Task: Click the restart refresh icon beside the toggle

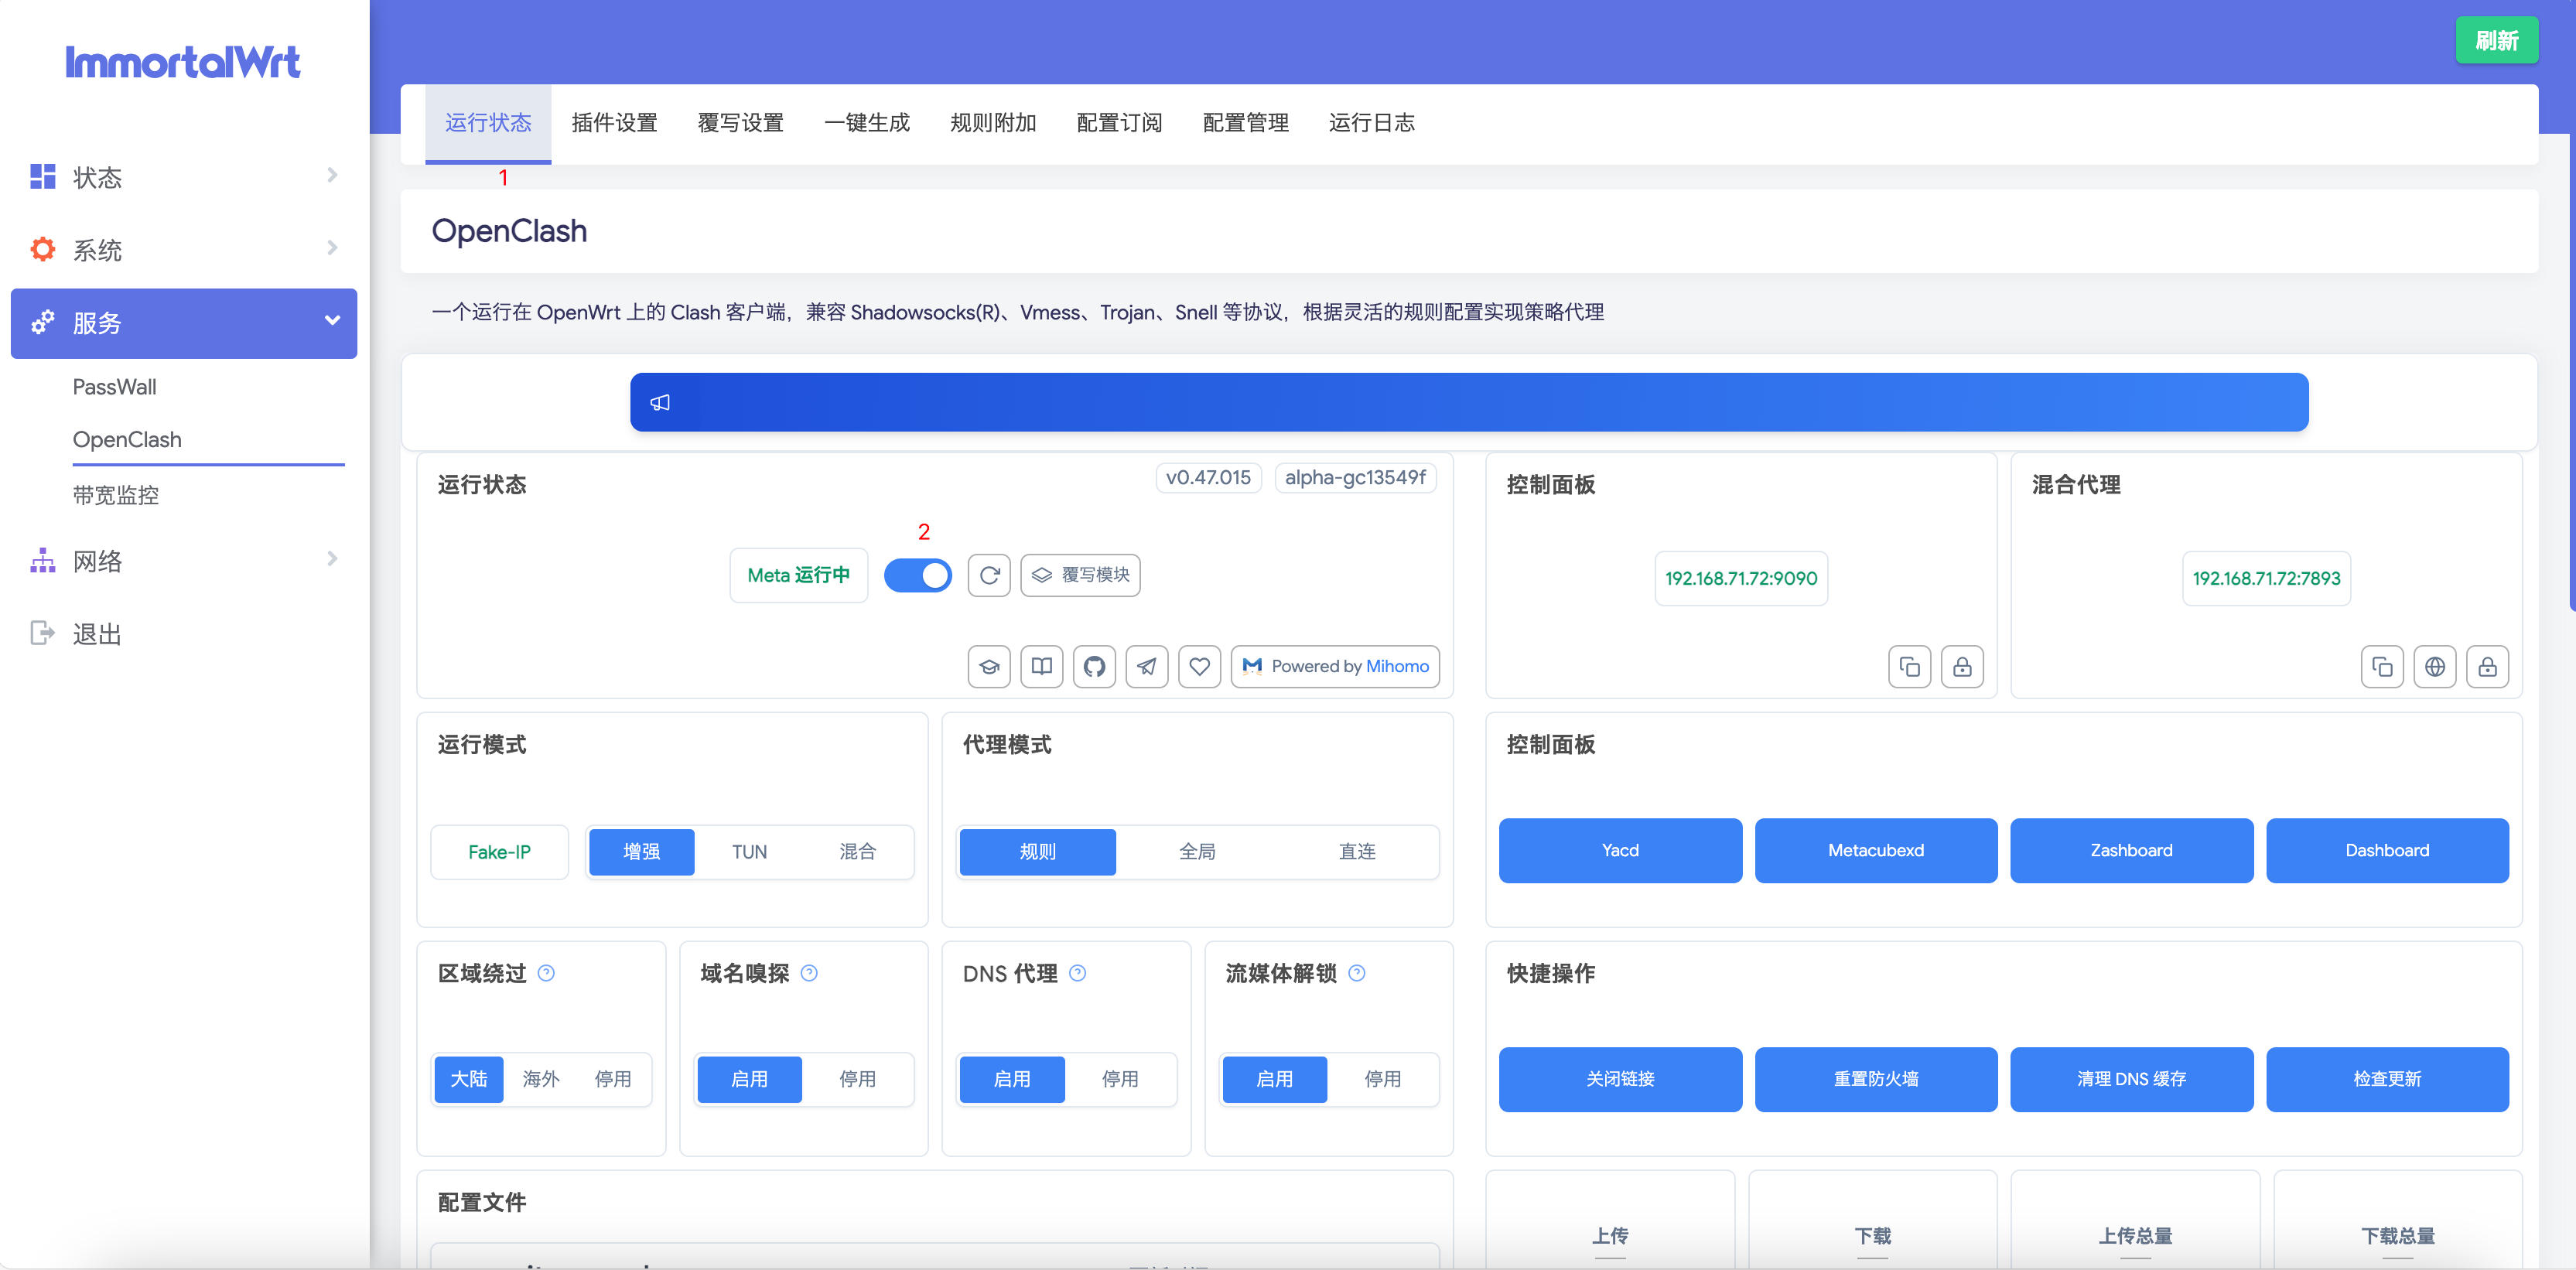Action: coord(989,575)
